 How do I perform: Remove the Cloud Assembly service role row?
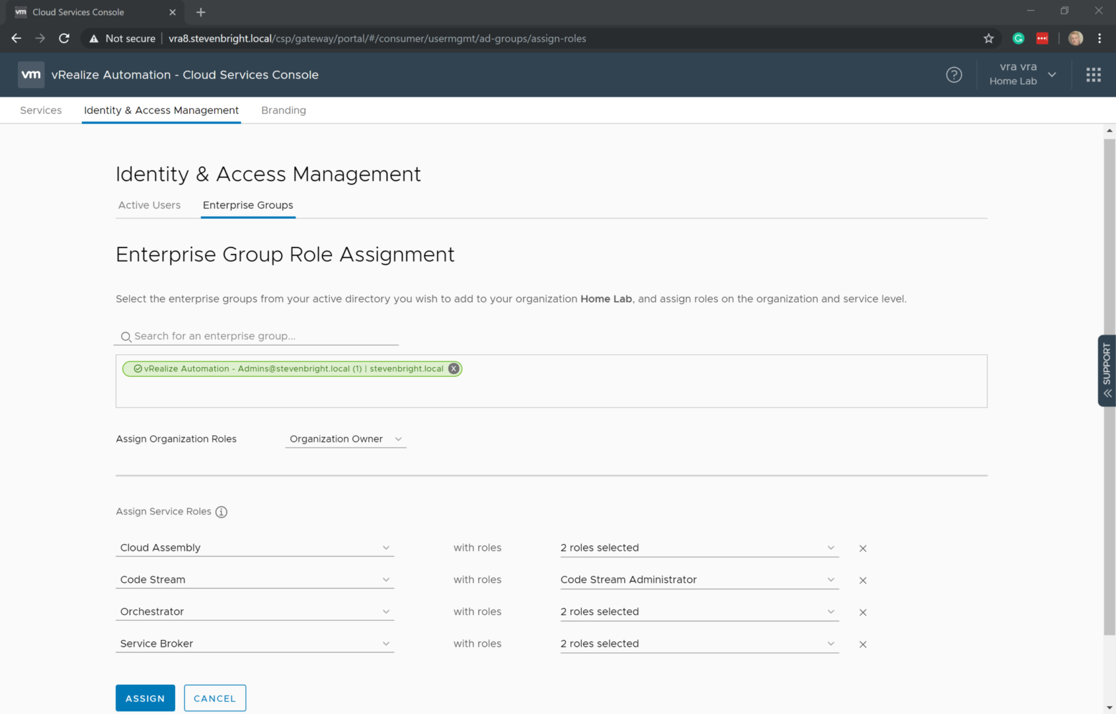[862, 548]
